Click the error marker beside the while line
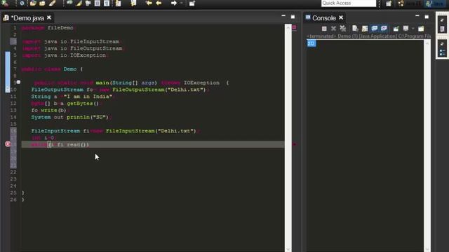Screen dimensions: 449x252 (8, 144)
